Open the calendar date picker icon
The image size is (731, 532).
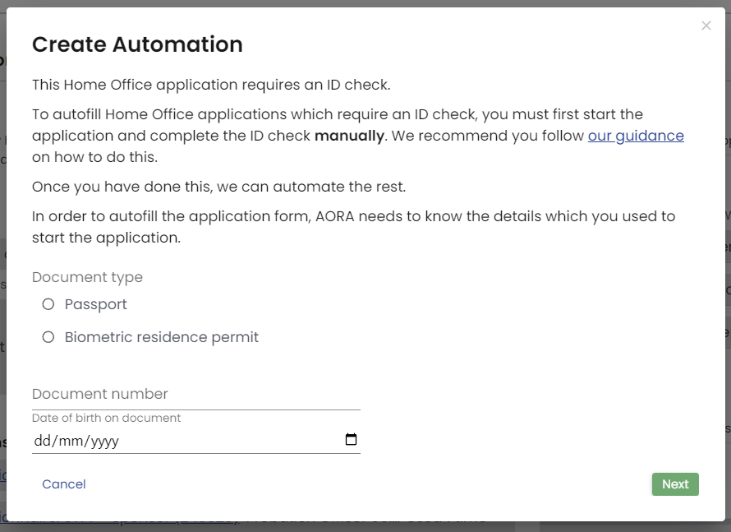[351, 440]
